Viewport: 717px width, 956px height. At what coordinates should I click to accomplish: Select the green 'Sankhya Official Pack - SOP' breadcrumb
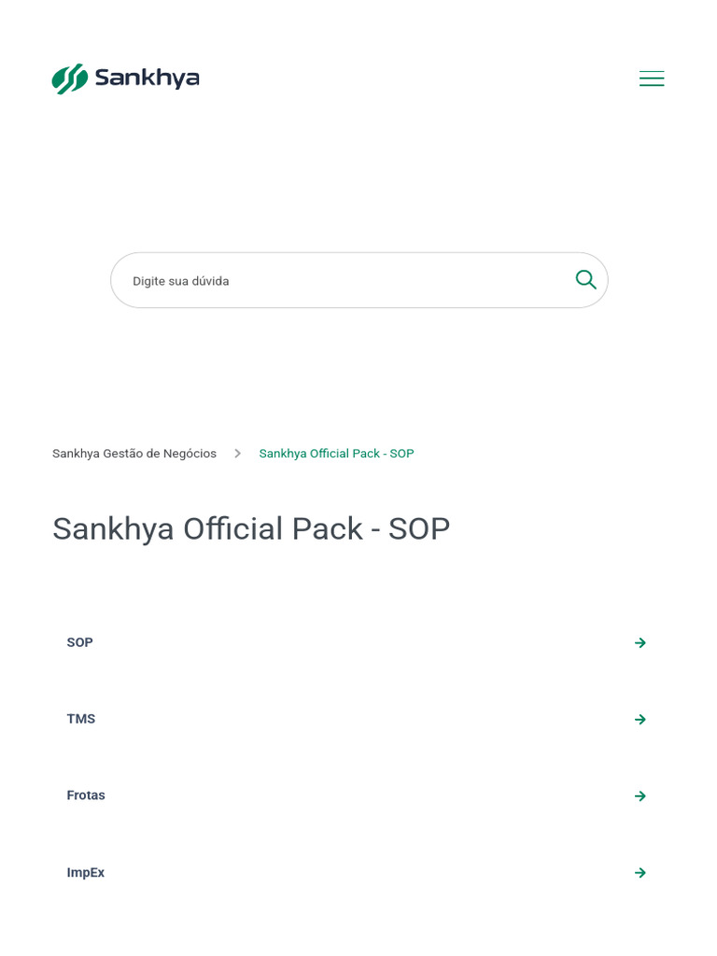(x=336, y=454)
